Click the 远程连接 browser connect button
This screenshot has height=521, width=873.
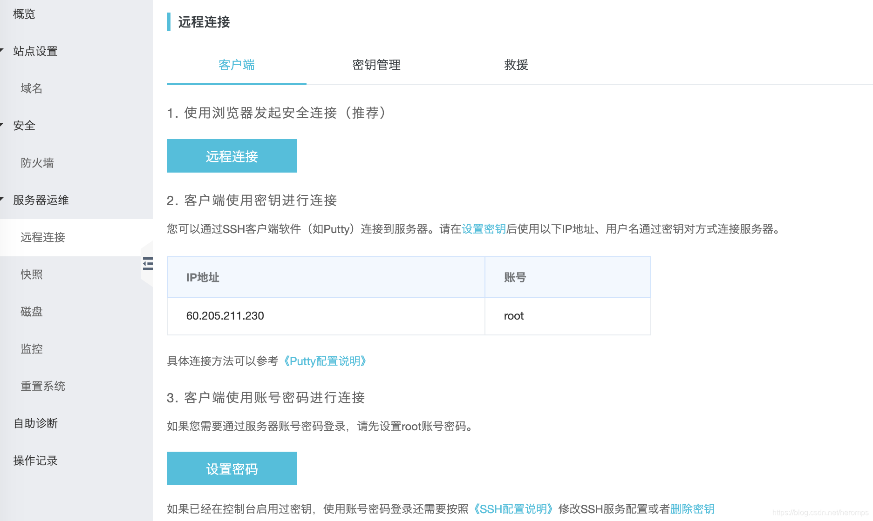(x=232, y=156)
